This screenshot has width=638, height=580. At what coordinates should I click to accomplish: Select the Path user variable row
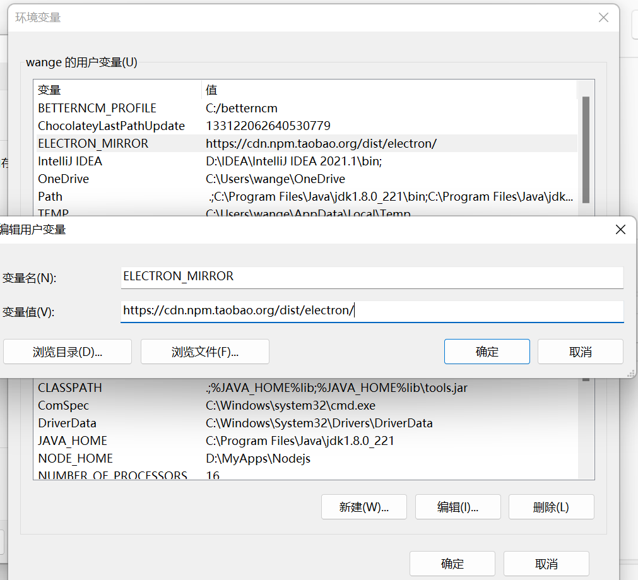click(x=50, y=197)
